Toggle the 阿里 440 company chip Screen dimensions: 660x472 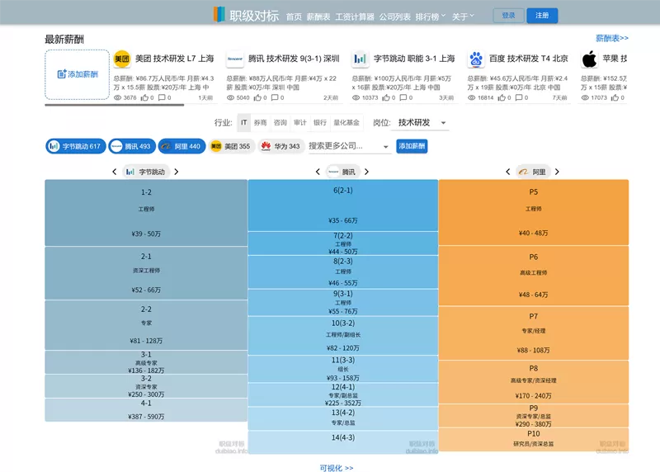pyautogui.click(x=181, y=146)
